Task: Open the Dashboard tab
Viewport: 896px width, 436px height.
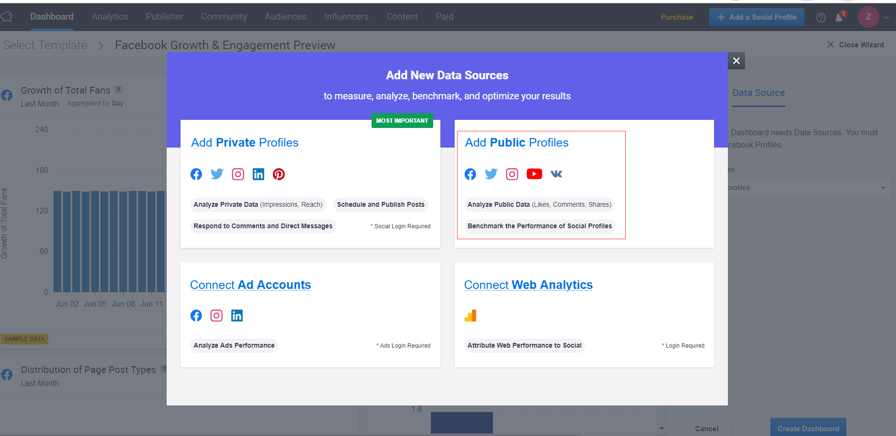Action: coord(52,17)
